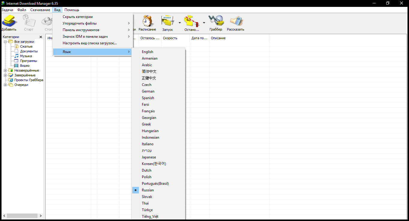The width and height of the screenshot is (409, 221).
Task: Click the Вид menu bar item
Action: tap(57, 10)
